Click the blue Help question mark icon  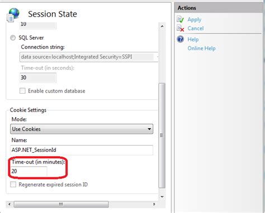tap(181, 39)
